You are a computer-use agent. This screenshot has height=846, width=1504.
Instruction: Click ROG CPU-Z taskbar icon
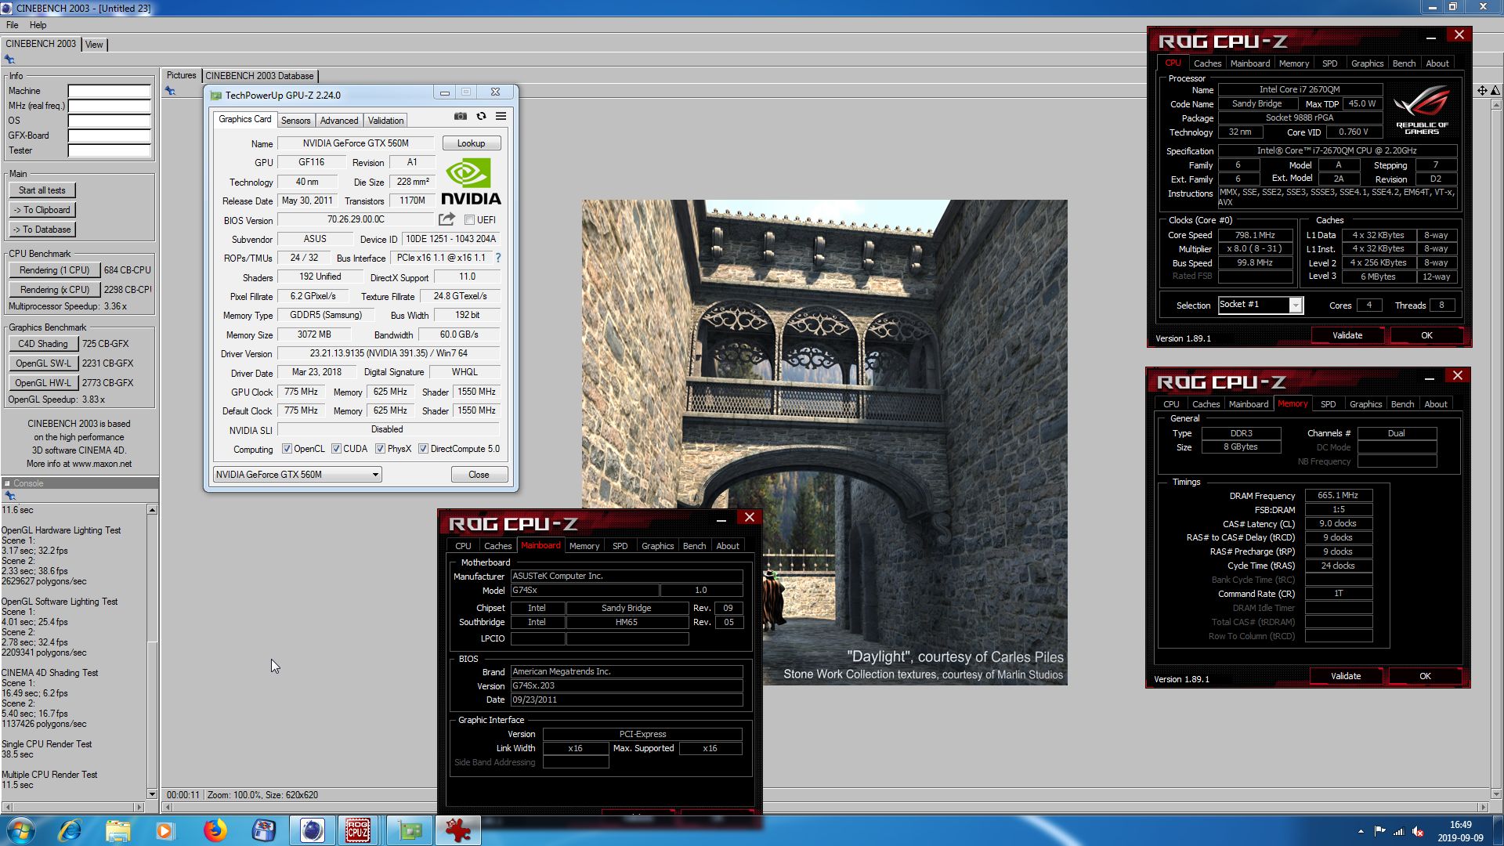click(358, 830)
